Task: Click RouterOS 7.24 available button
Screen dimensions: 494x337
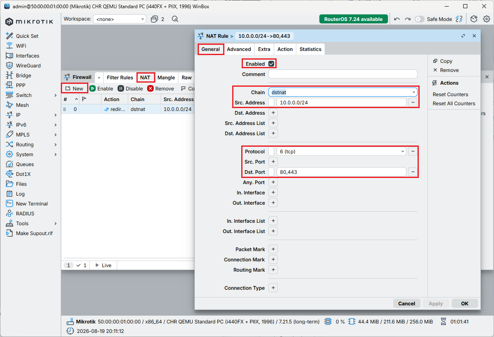Action: point(353,19)
